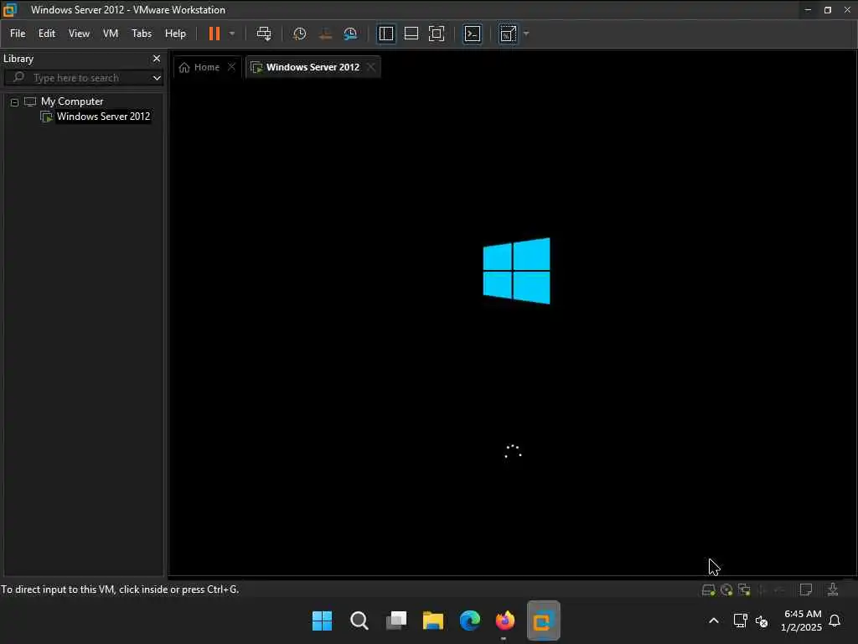Image resolution: width=858 pixels, height=644 pixels.
Task: Open the View menu
Action: (x=79, y=34)
